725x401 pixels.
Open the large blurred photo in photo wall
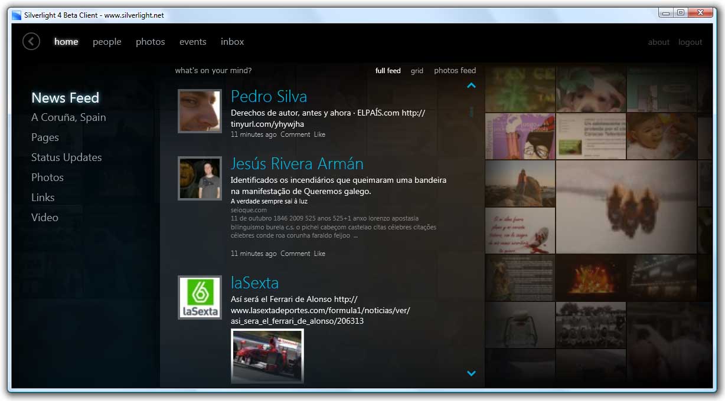click(626, 207)
